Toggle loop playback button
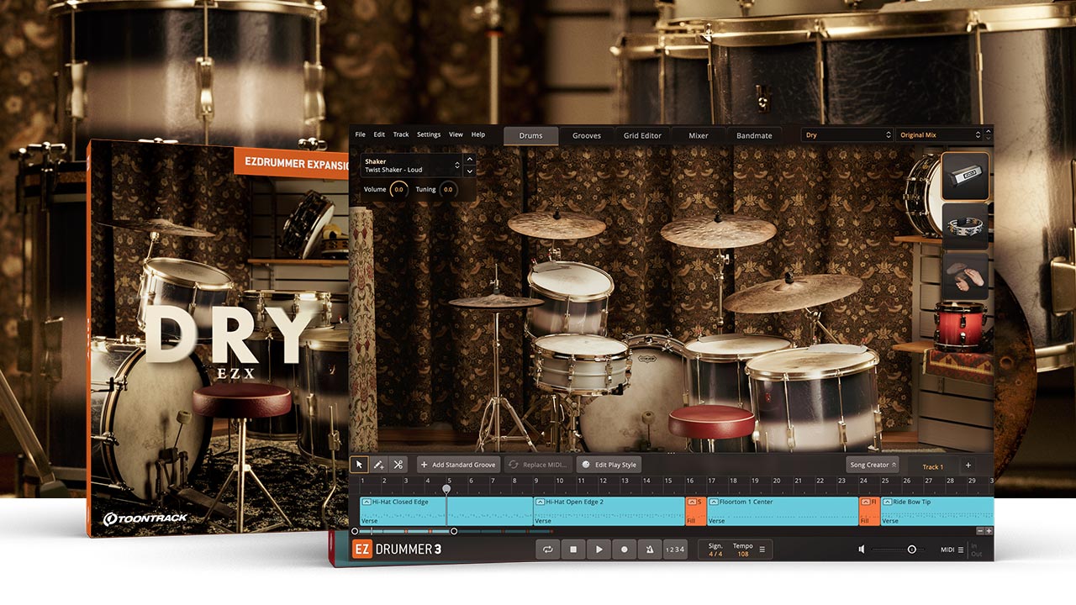The height and width of the screenshot is (605, 1076). pos(548,550)
